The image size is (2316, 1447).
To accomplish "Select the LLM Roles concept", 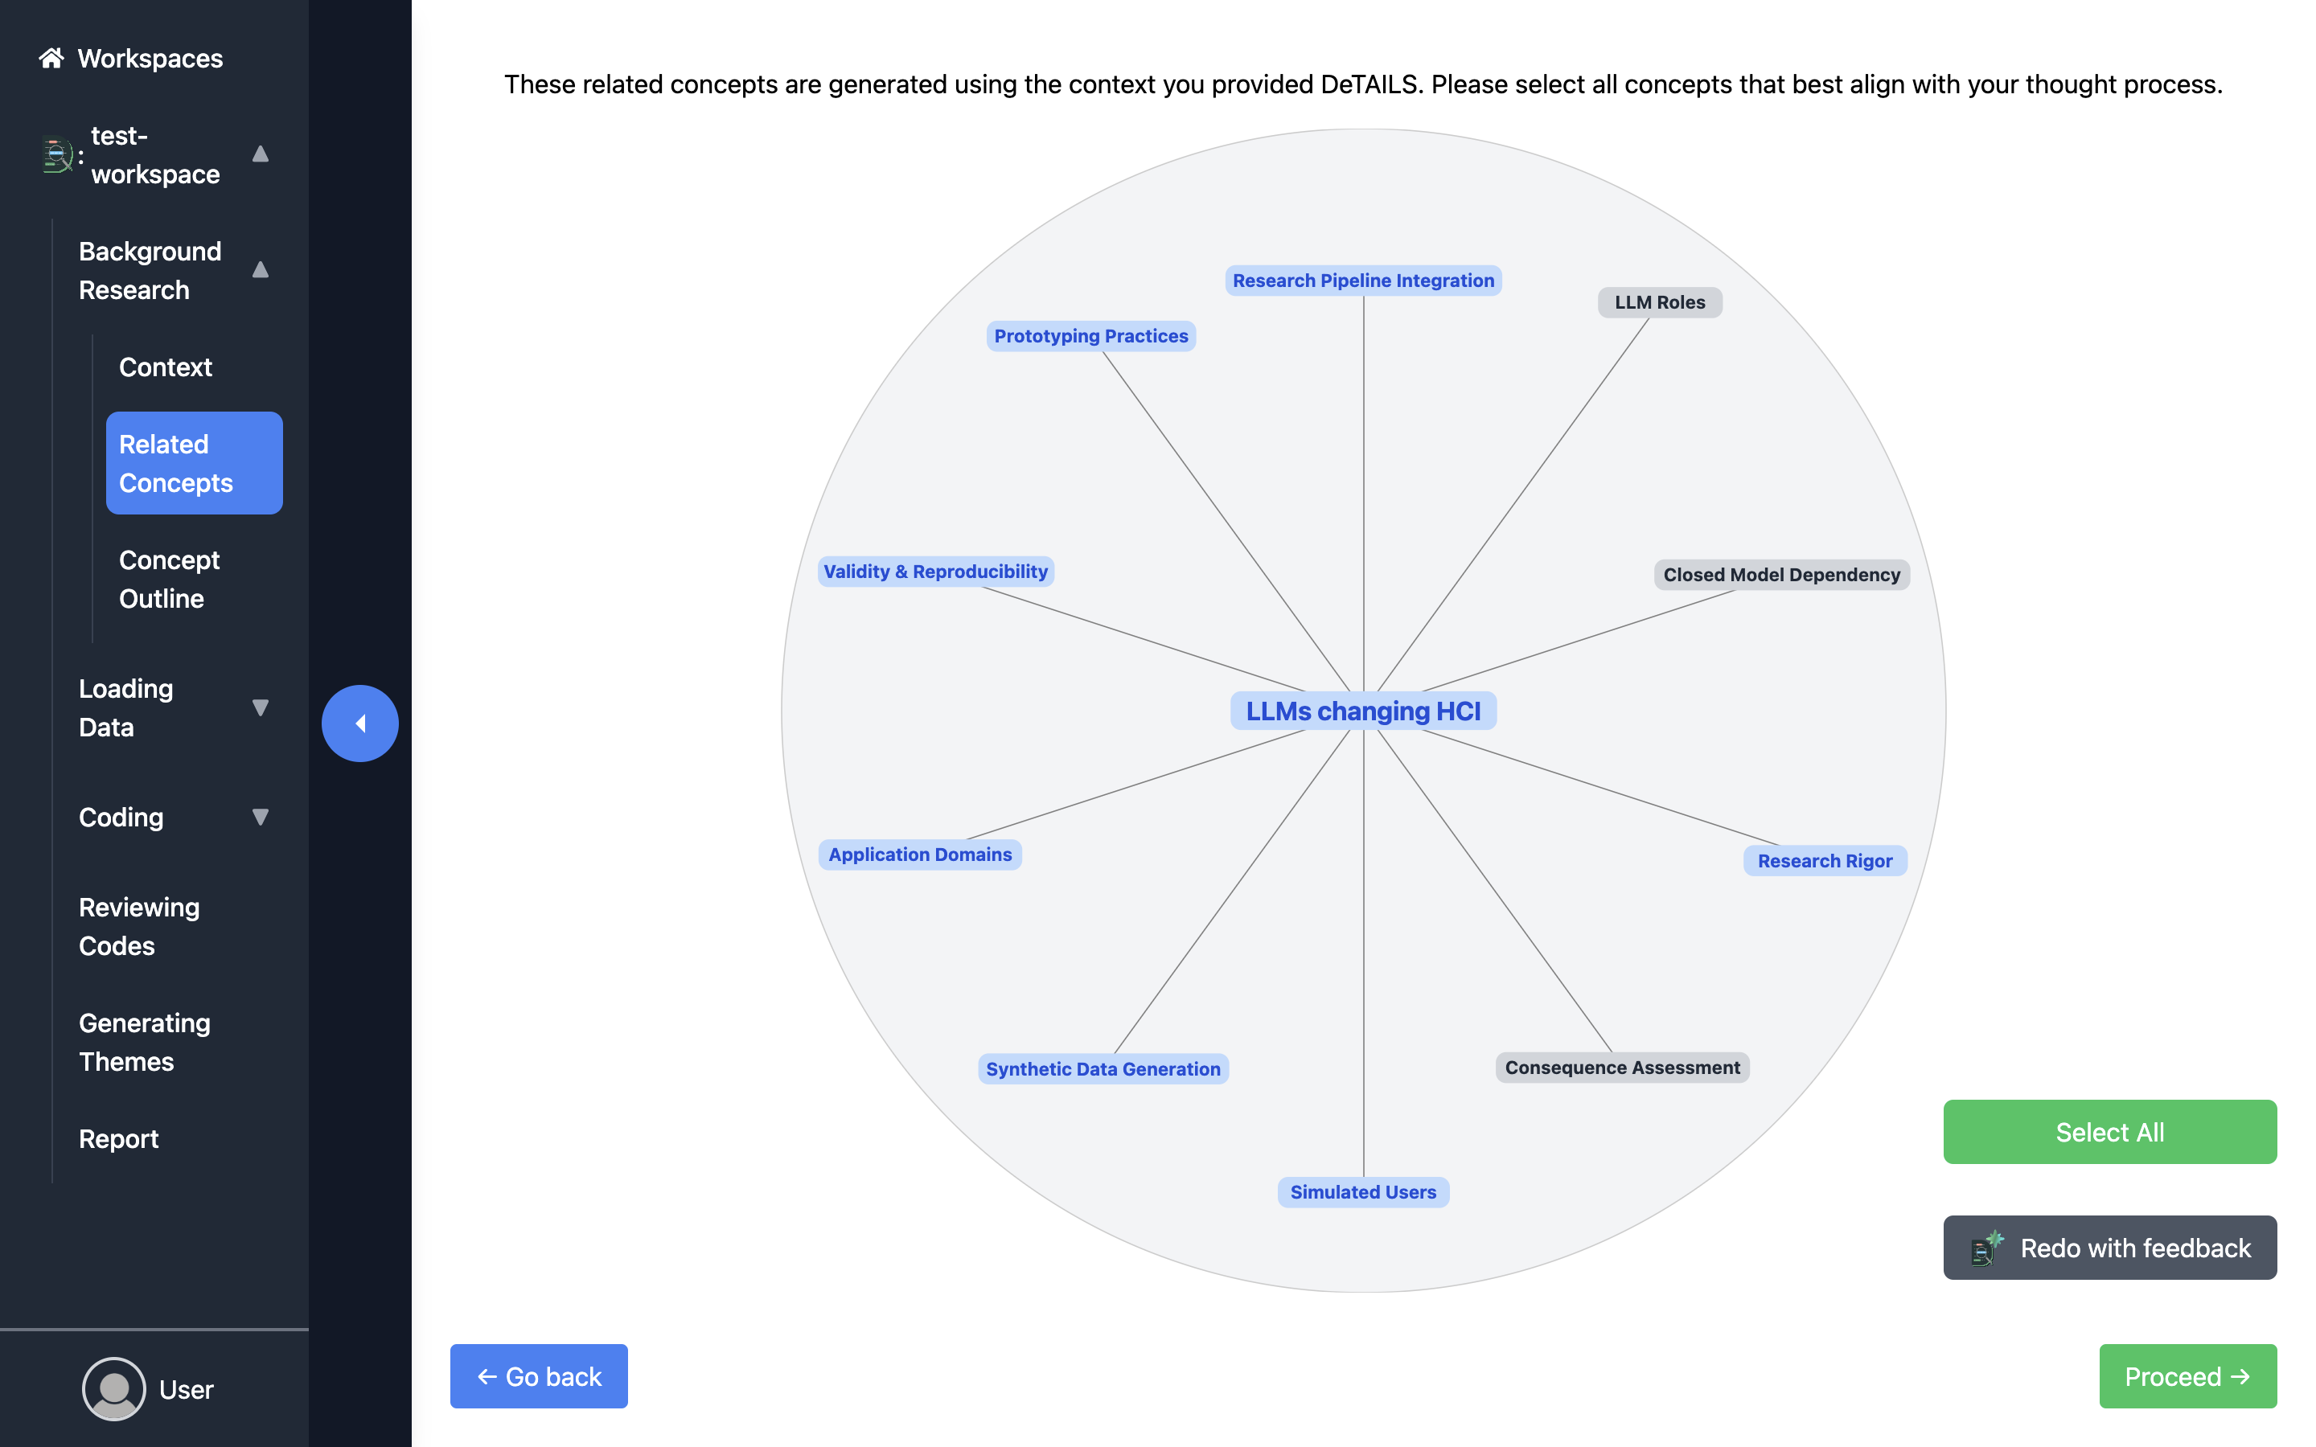I will pos(1660,302).
